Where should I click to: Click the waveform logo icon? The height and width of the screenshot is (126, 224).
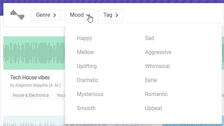pos(17,15)
